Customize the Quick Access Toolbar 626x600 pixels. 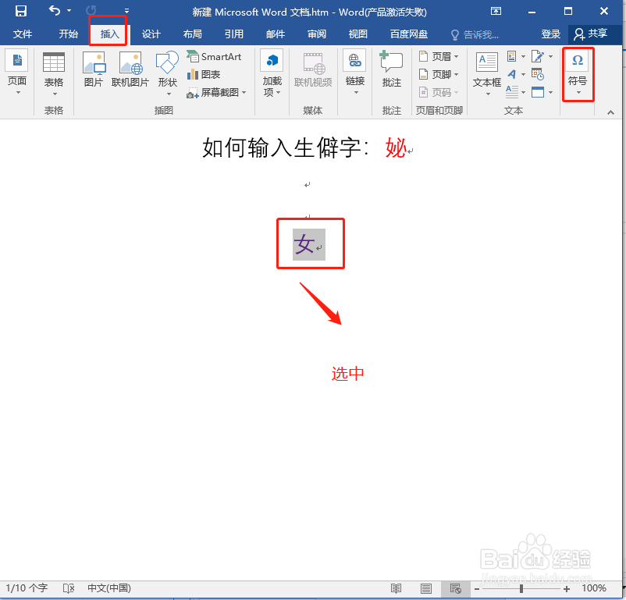126,11
